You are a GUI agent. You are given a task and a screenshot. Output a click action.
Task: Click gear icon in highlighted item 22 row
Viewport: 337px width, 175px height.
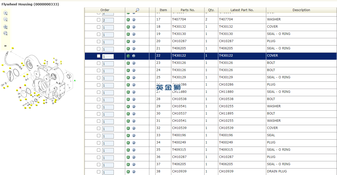tap(128, 56)
